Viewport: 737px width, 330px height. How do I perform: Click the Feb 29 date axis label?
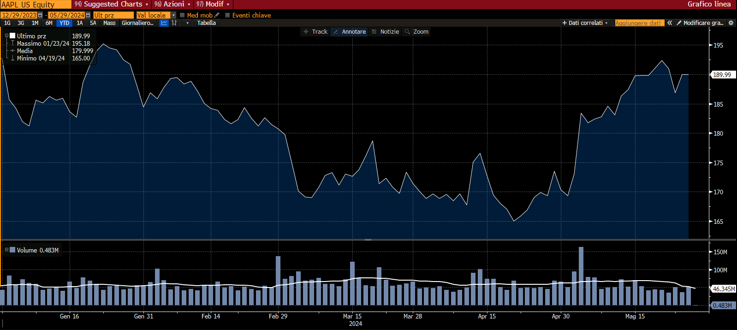[x=278, y=316]
